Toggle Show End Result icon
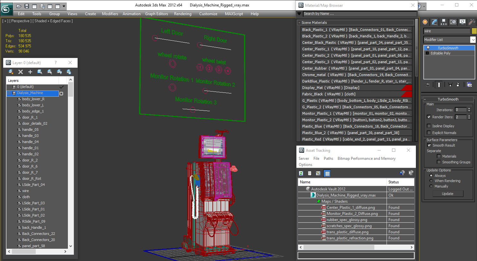 (x=438, y=84)
